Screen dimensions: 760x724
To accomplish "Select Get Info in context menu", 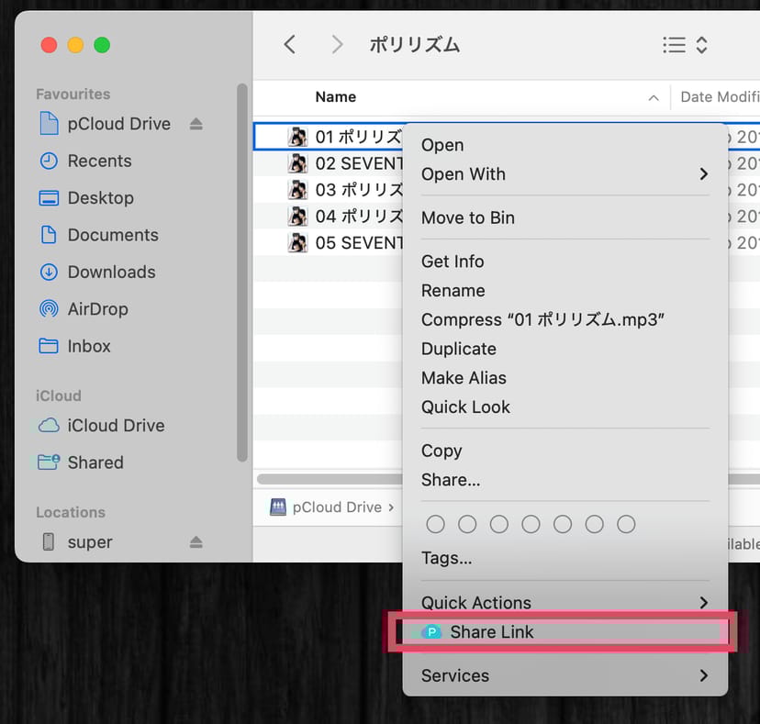I will (x=452, y=262).
